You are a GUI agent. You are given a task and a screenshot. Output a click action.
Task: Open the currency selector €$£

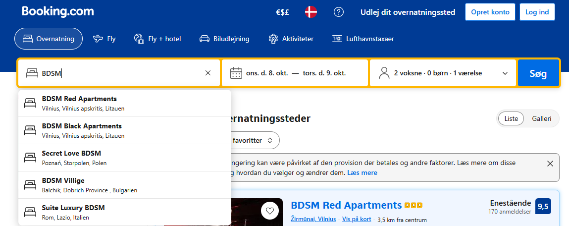tap(283, 12)
